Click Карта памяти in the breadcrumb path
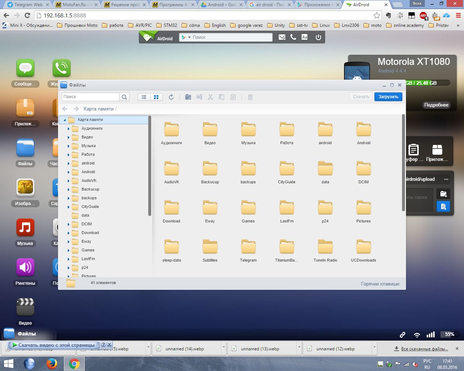The image size is (464, 371). pos(98,109)
